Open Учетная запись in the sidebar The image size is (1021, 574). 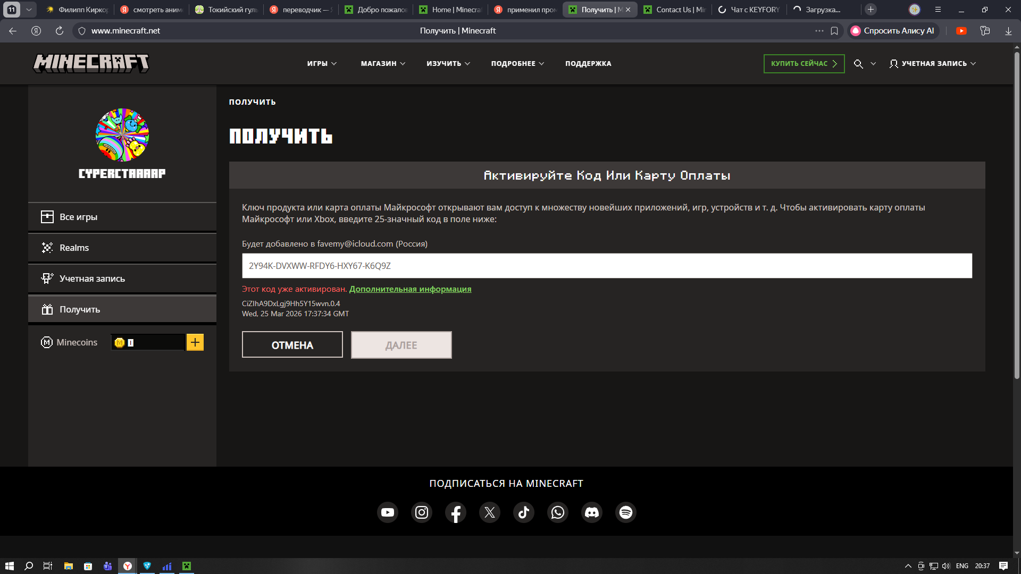click(x=122, y=278)
